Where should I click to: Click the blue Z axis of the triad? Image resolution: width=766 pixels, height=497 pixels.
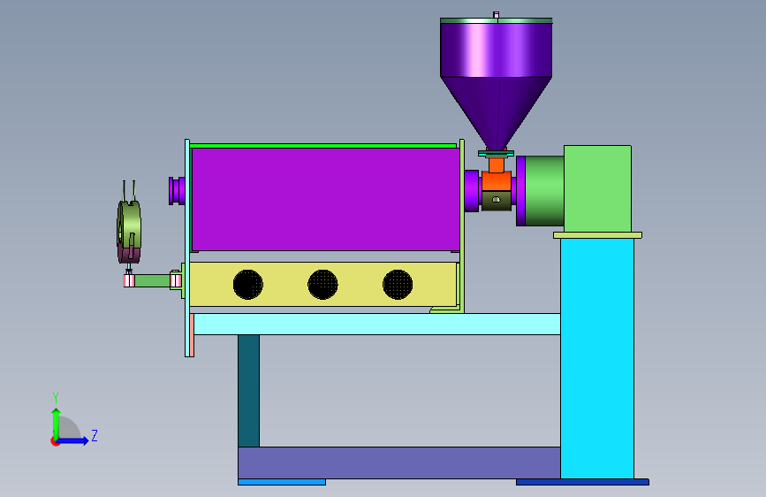pos(73,440)
